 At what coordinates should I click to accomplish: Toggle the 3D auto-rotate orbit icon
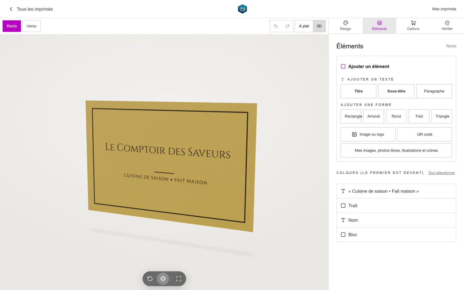point(163,279)
